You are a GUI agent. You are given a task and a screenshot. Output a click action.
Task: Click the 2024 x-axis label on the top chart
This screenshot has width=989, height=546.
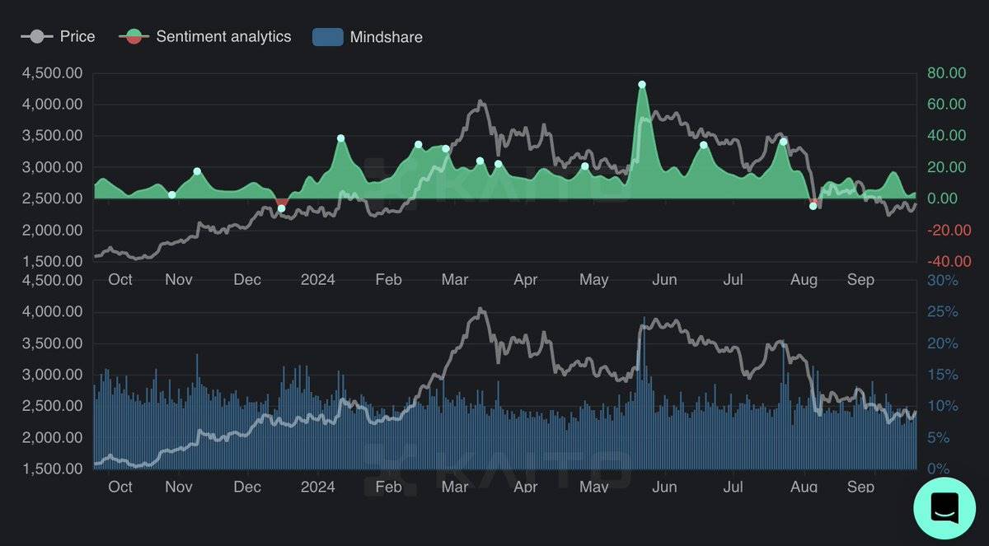coord(317,279)
